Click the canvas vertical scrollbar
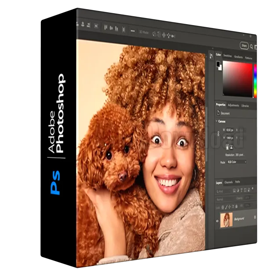This screenshot has height=277, width=277. 206,134
